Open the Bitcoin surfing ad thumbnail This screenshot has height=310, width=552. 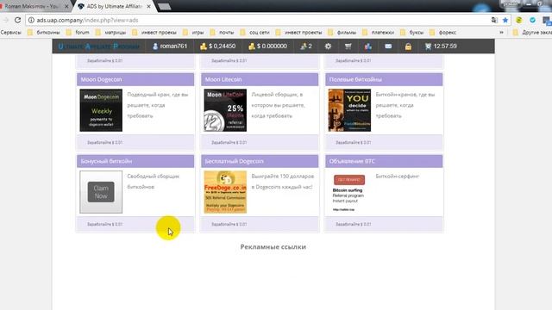[x=349, y=192]
